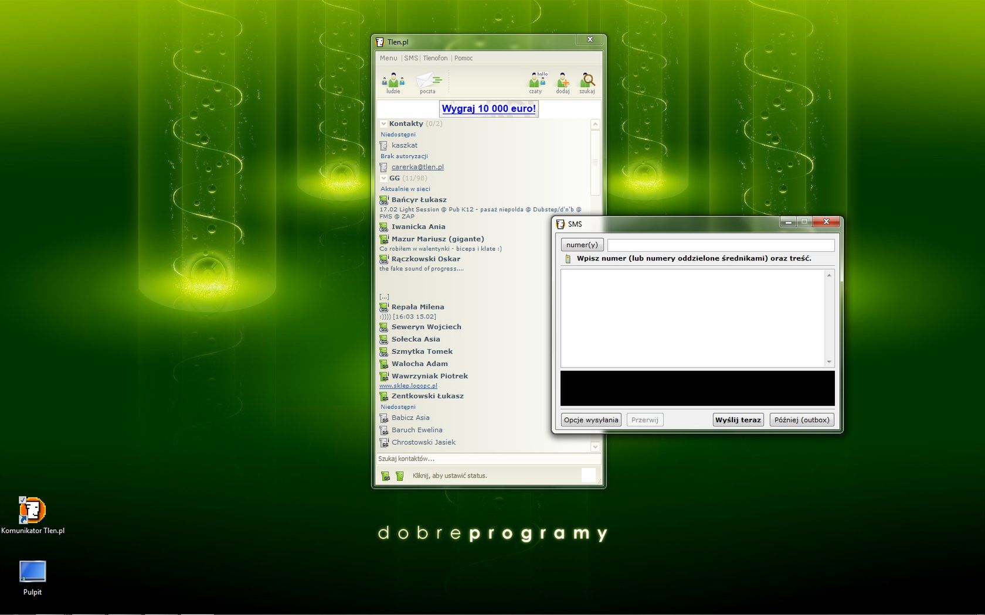Click the GG icon beside Iwanicka Ania
Viewport: 985px width, 615px height.
pyautogui.click(x=384, y=227)
